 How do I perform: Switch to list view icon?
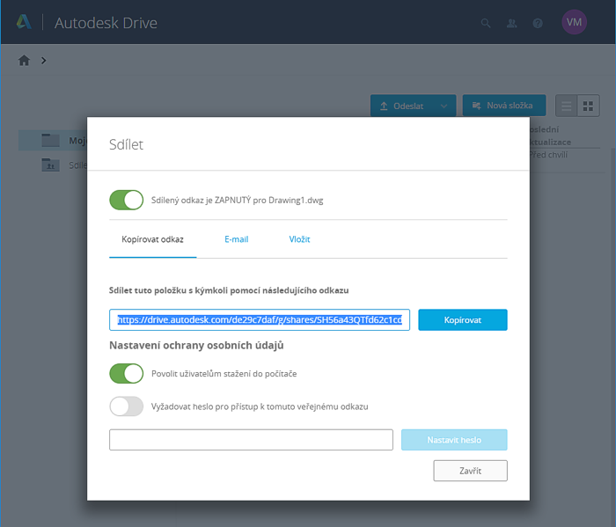click(567, 106)
